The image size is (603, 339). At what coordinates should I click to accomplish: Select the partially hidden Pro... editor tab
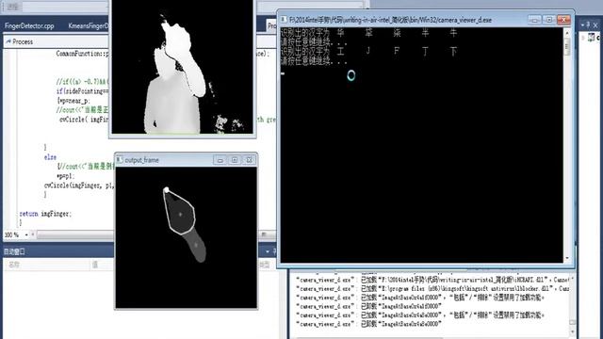point(271,25)
